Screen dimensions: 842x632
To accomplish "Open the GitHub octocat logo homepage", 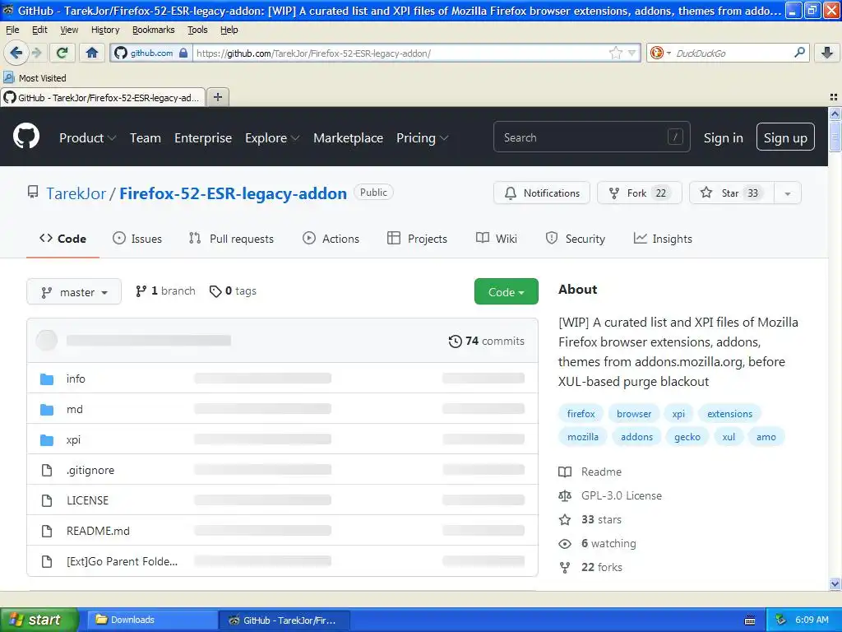I will (26, 136).
